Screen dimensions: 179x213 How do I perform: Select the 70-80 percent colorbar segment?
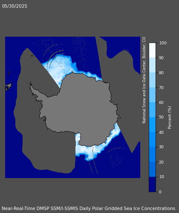point(152,80)
